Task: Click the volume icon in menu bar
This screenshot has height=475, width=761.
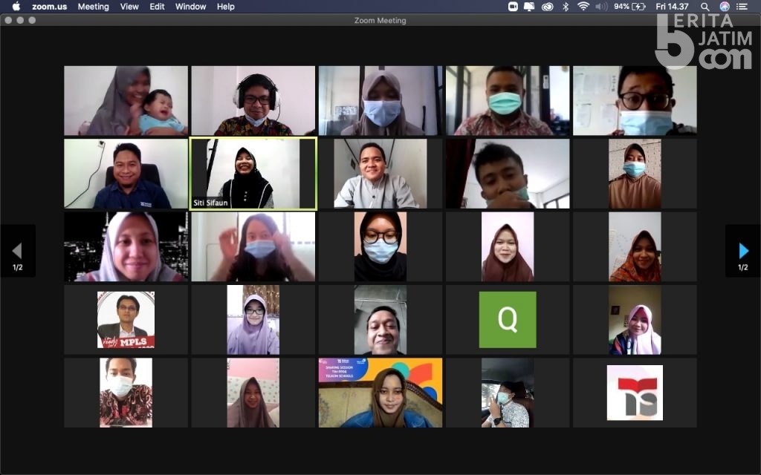Action: (x=601, y=6)
